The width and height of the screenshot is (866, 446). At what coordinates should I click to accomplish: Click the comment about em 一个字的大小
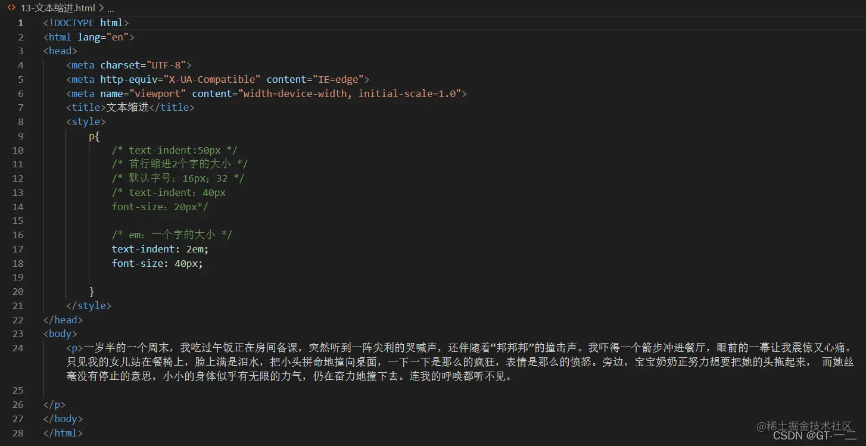point(171,235)
